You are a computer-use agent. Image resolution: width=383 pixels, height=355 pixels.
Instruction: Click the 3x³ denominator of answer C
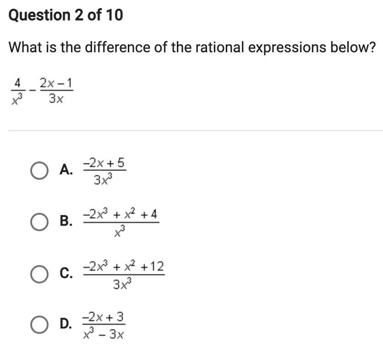point(122,283)
